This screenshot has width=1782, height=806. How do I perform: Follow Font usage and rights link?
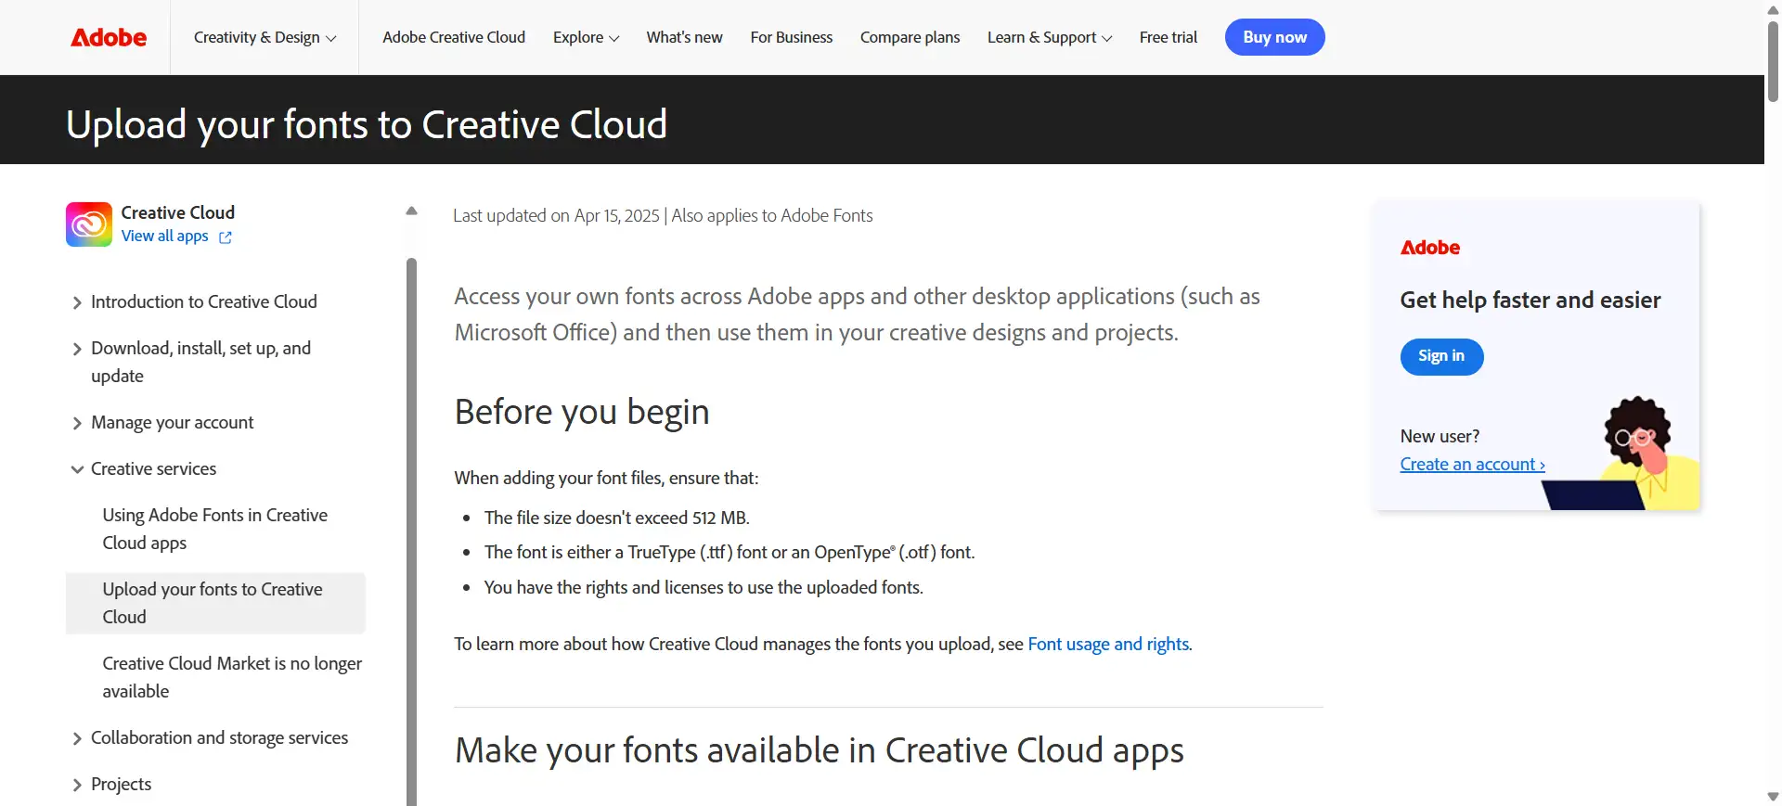(x=1108, y=644)
